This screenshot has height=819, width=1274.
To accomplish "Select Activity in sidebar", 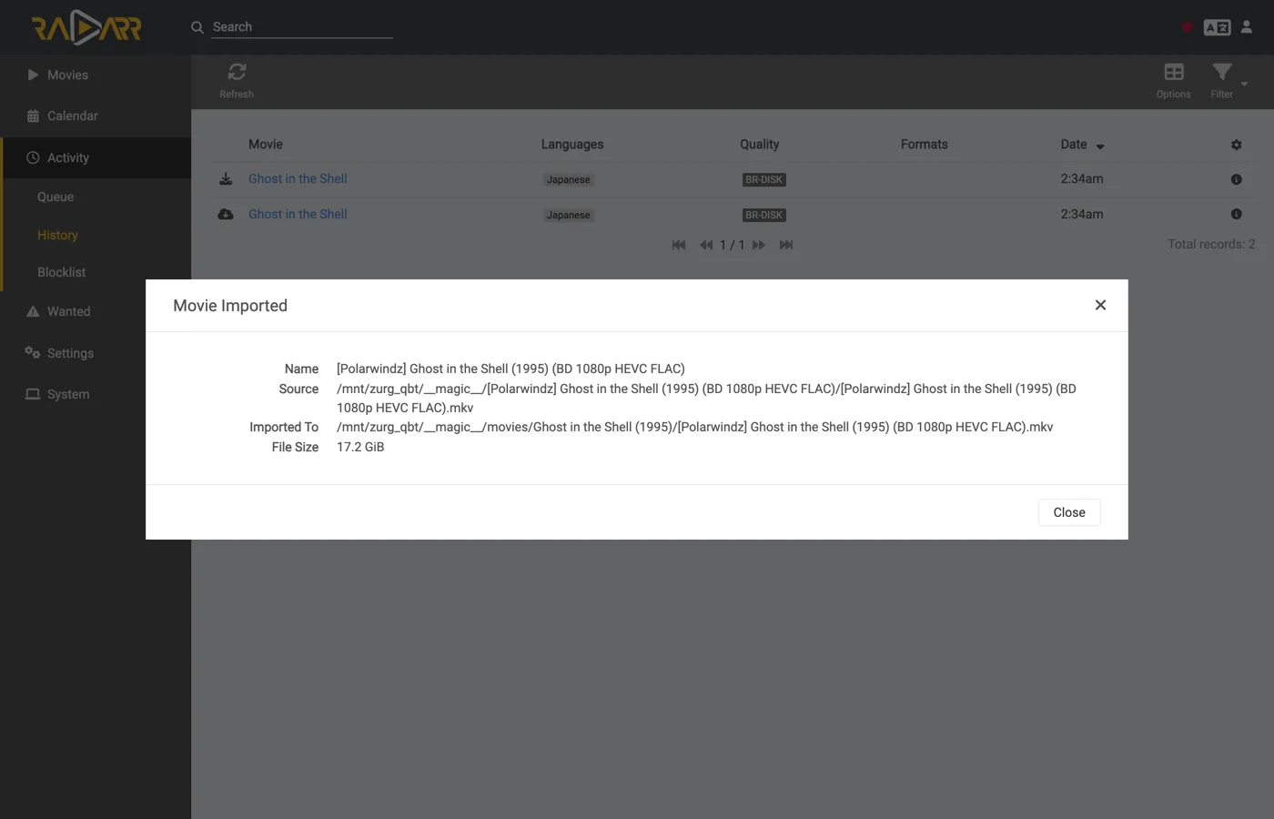I will click(96, 157).
